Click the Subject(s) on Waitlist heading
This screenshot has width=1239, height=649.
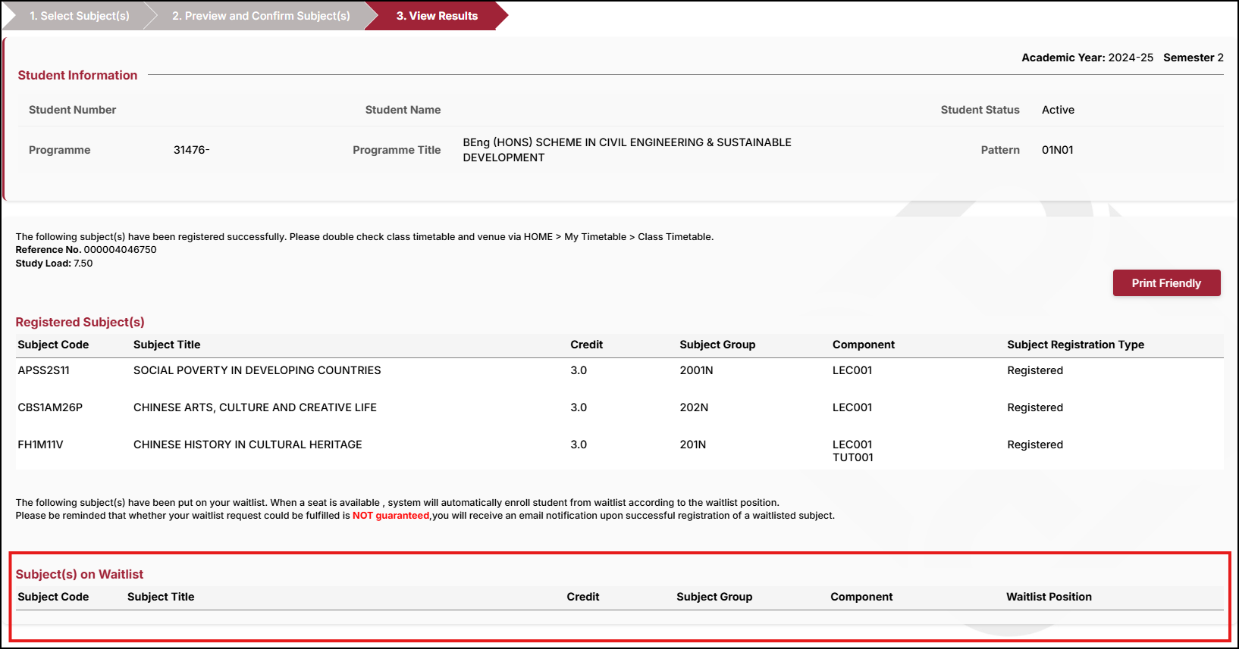point(79,574)
